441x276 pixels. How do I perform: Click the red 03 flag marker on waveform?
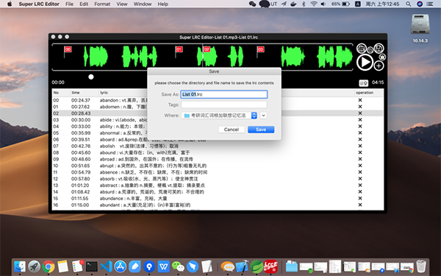point(260,49)
